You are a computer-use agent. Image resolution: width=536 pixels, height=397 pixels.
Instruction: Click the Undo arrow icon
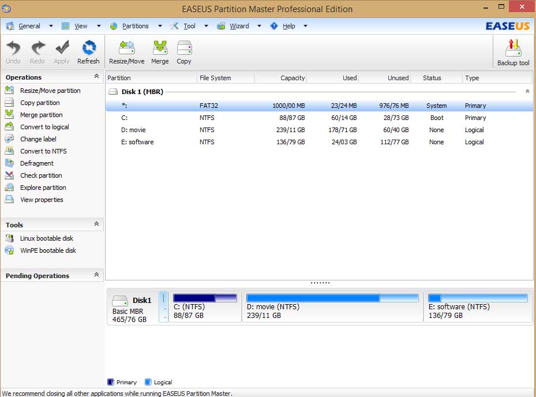(x=13, y=48)
